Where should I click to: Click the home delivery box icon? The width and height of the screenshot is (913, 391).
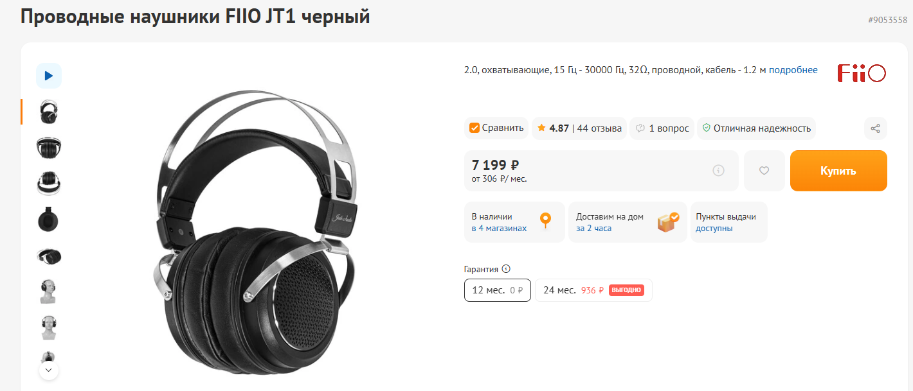pyautogui.click(x=668, y=222)
